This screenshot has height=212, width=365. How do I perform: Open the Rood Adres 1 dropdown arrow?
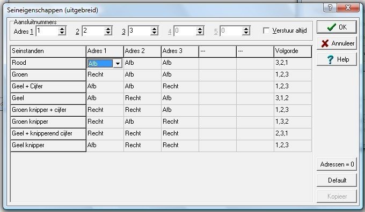[x=118, y=63]
